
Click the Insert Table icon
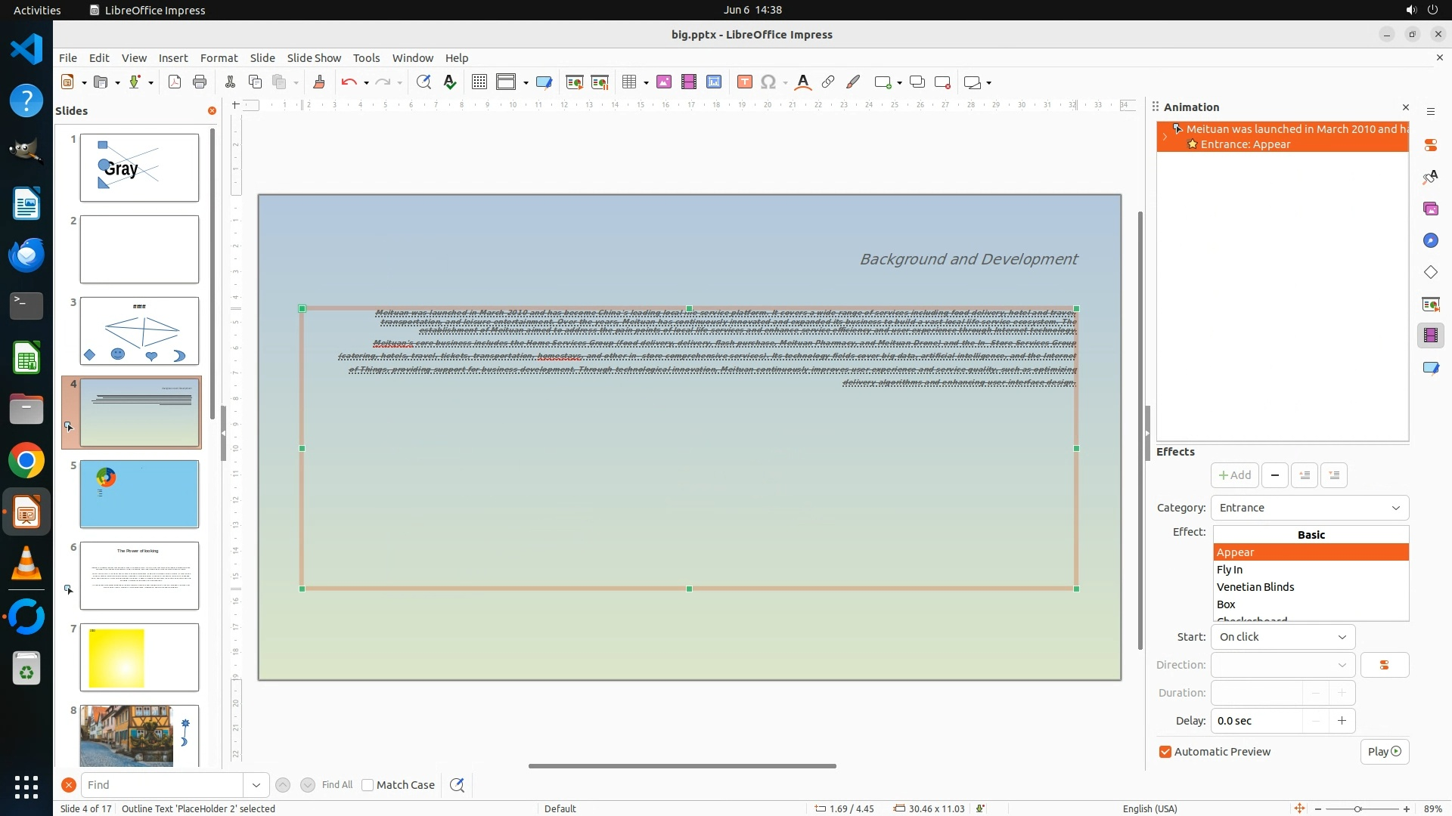[x=629, y=82]
